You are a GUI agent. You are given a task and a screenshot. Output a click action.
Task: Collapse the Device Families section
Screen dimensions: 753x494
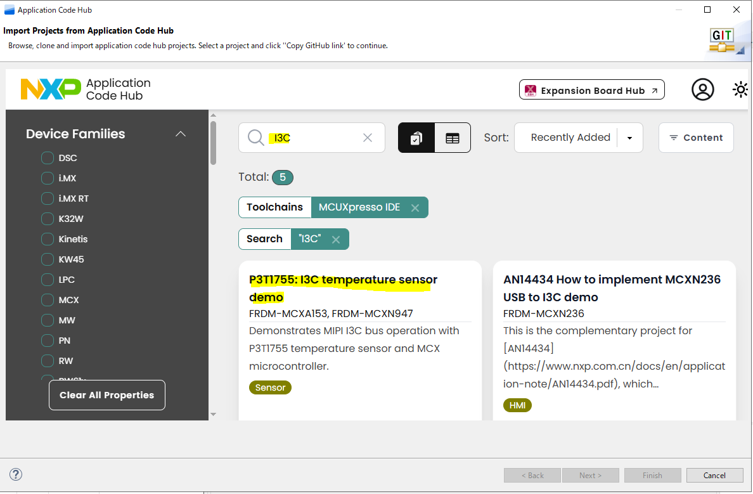tap(181, 134)
